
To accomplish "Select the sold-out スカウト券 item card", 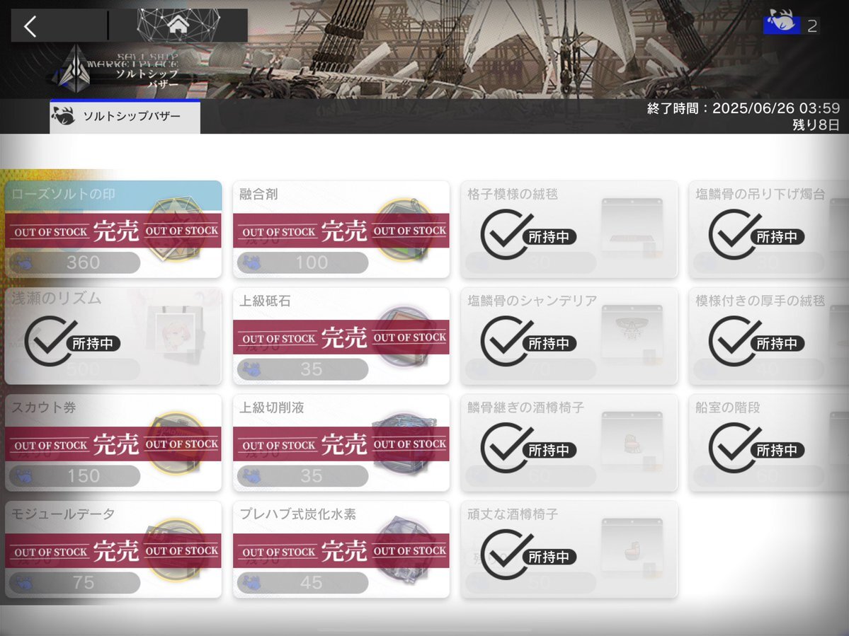I will tap(113, 443).
